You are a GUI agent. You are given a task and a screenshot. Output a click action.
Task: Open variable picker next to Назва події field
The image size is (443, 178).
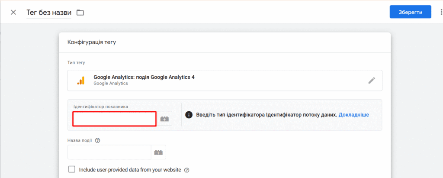pyautogui.click(x=158, y=152)
